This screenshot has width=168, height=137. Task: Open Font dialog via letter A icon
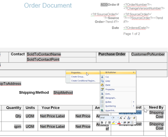pos(102,94)
